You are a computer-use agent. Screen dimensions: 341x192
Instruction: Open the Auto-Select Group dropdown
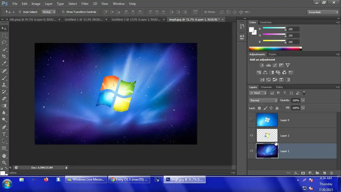coord(48,12)
